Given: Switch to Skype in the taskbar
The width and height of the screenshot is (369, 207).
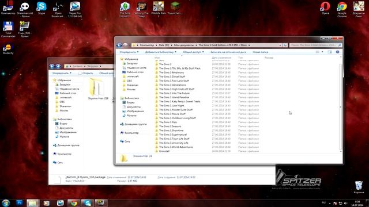Looking at the screenshot, I should tap(87, 203).
